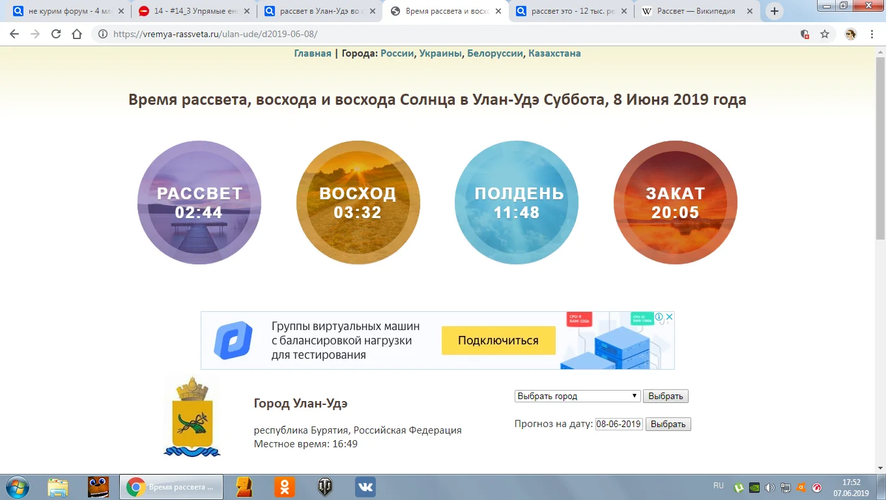Click the browser forward arrow

point(35,34)
